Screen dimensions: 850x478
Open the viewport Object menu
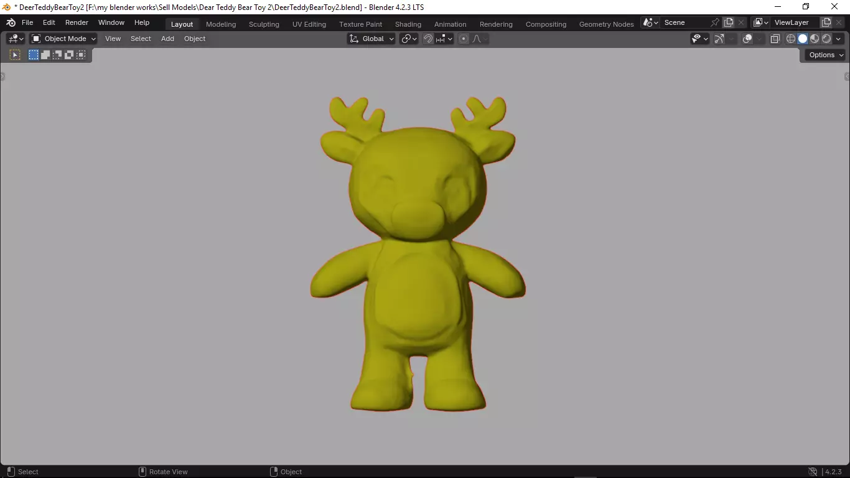(195, 39)
